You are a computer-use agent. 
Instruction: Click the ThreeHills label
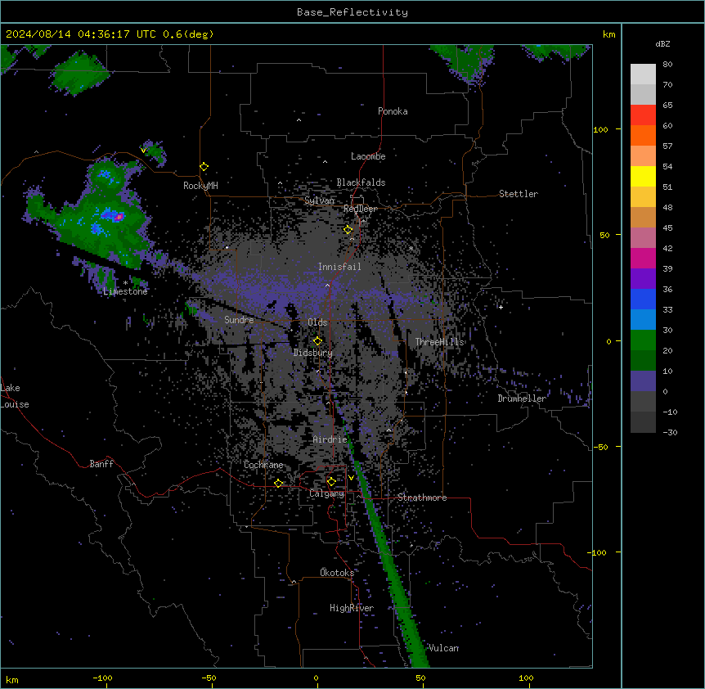coord(439,342)
